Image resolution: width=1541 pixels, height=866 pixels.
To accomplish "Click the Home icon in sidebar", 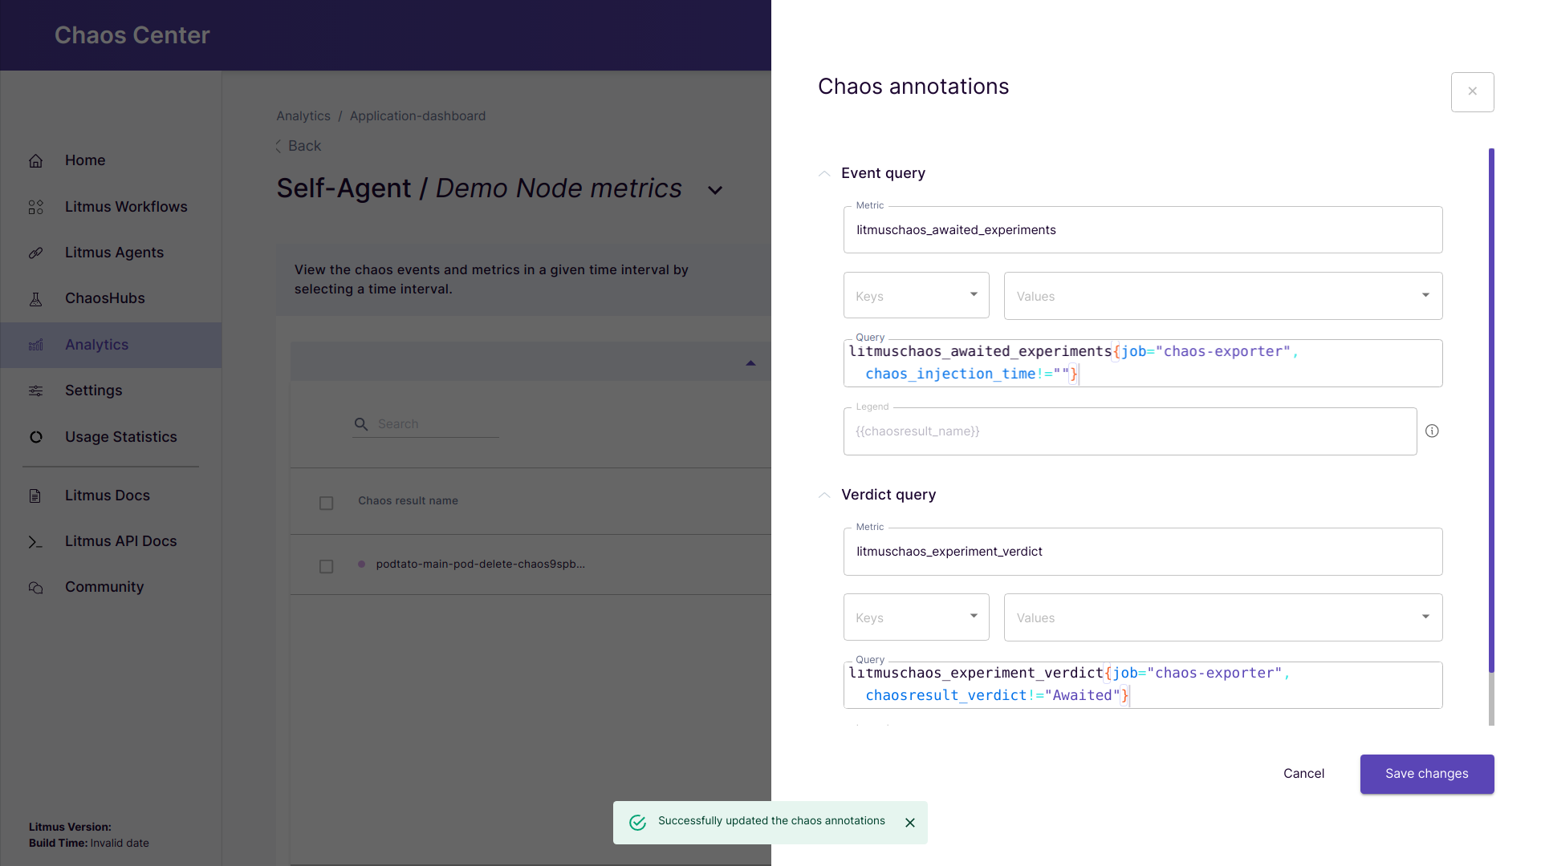I will tap(36, 161).
